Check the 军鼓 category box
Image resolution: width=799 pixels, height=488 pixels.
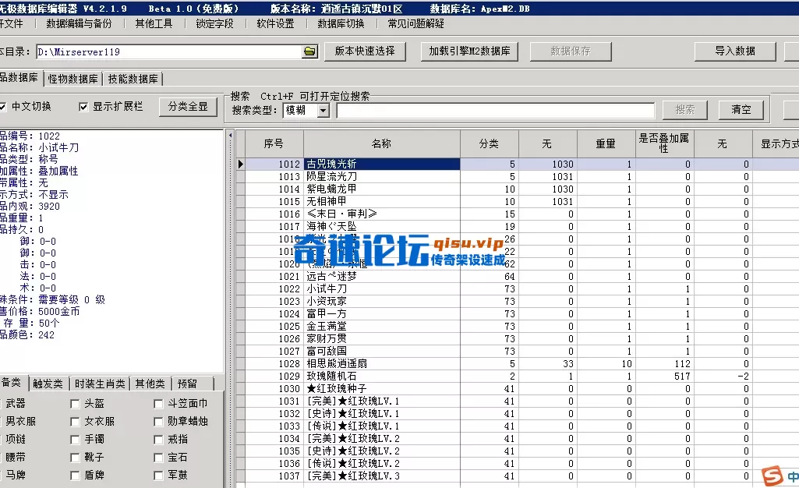(x=158, y=476)
